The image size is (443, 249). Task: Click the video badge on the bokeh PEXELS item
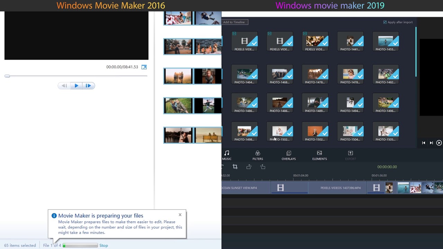(305, 34)
